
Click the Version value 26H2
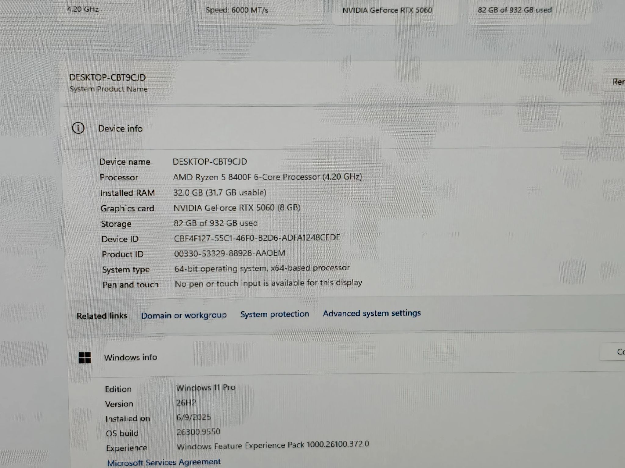tap(186, 403)
